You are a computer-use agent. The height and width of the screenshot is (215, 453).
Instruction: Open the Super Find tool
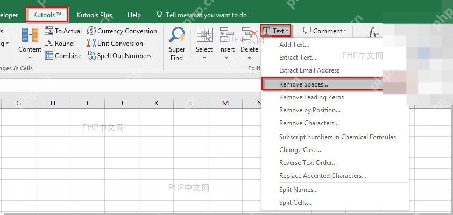click(x=176, y=44)
